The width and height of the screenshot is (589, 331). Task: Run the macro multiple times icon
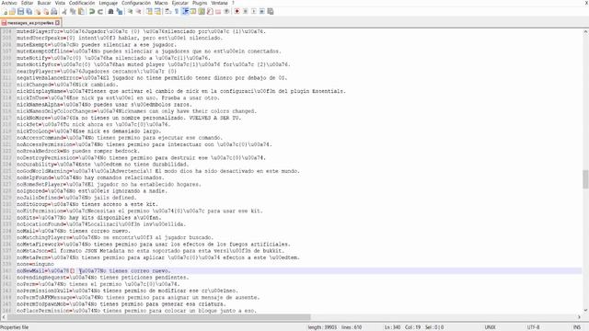click(x=261, y=12)
